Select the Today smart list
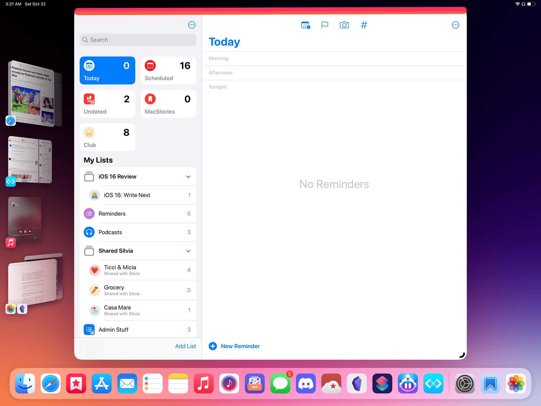541x406 pixels. pyautogui.click(x=108, y=70)
